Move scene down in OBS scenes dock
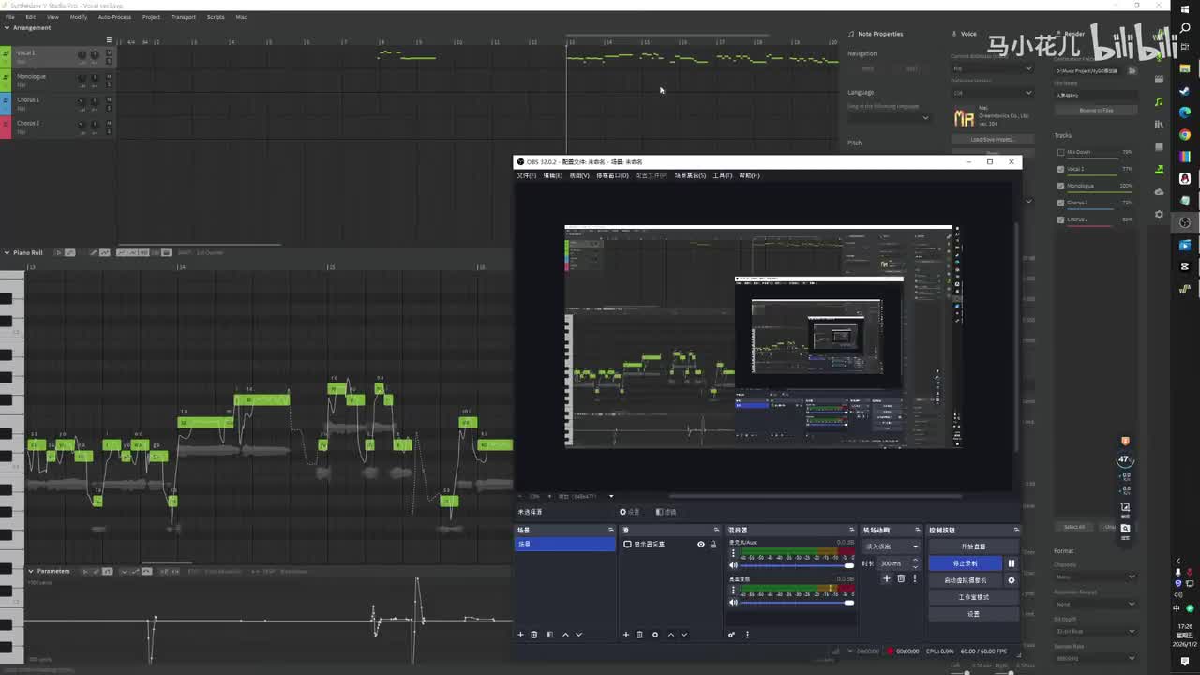 point(578,635)
